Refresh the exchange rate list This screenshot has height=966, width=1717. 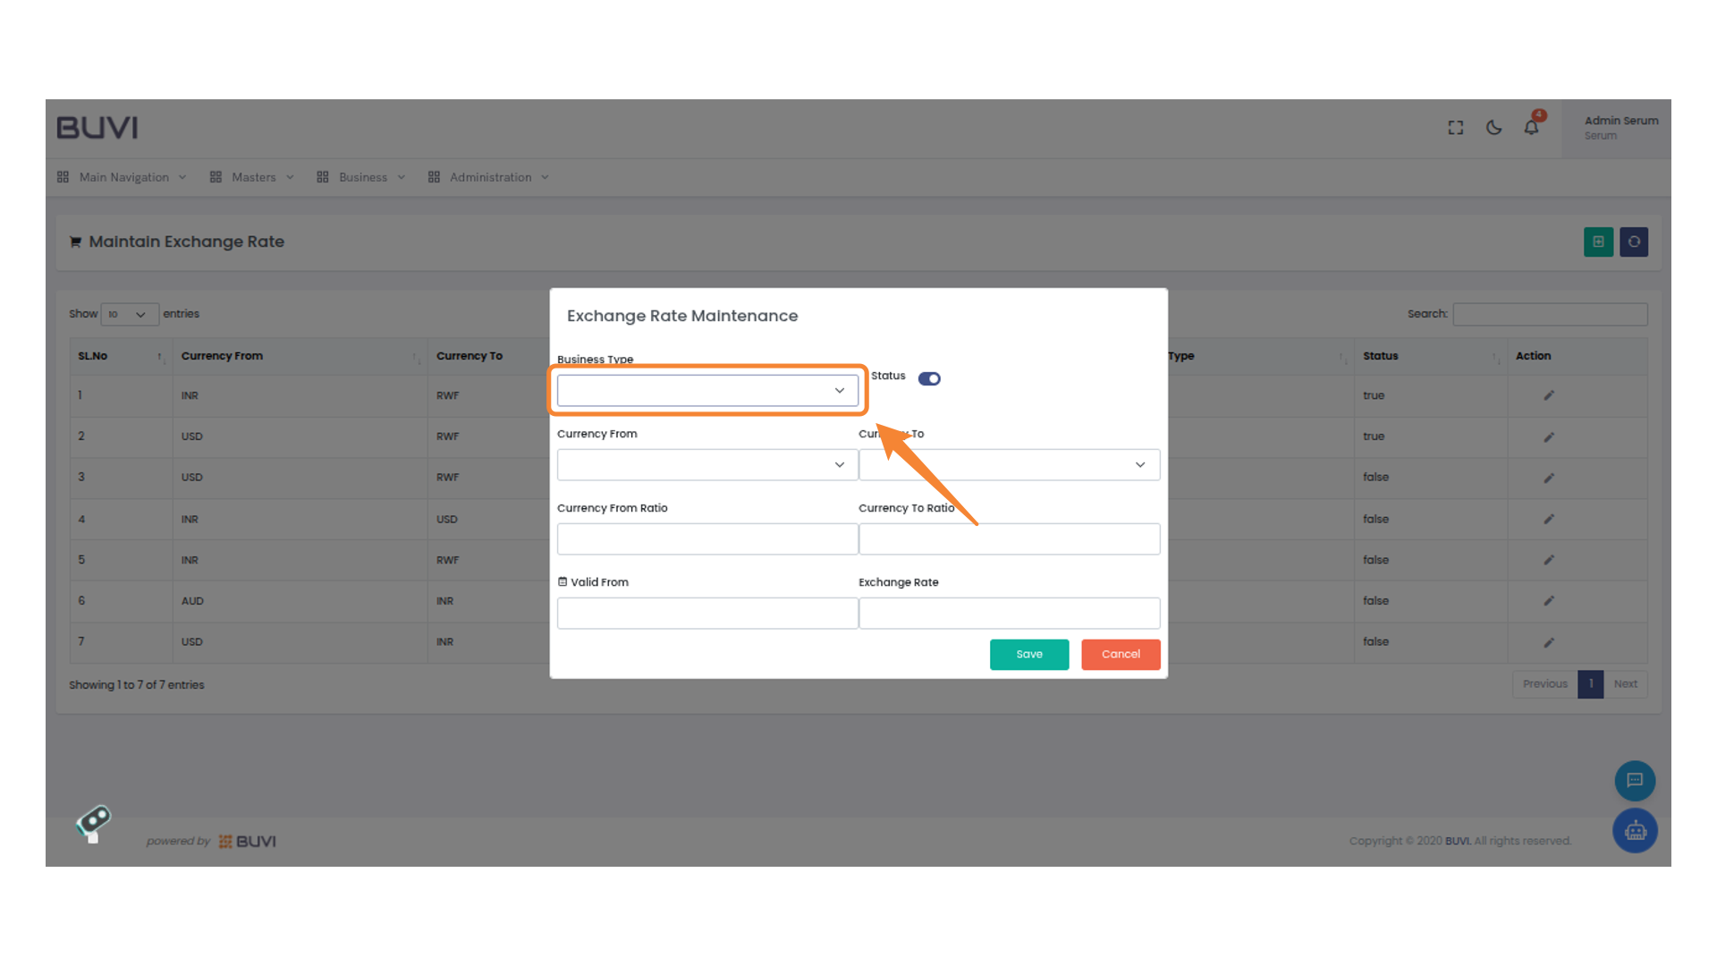[x=1634, y=241]
